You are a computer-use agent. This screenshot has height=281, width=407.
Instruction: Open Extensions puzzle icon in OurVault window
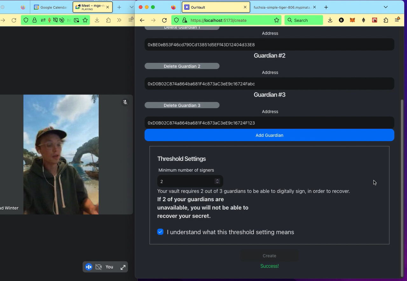point(386,20)
